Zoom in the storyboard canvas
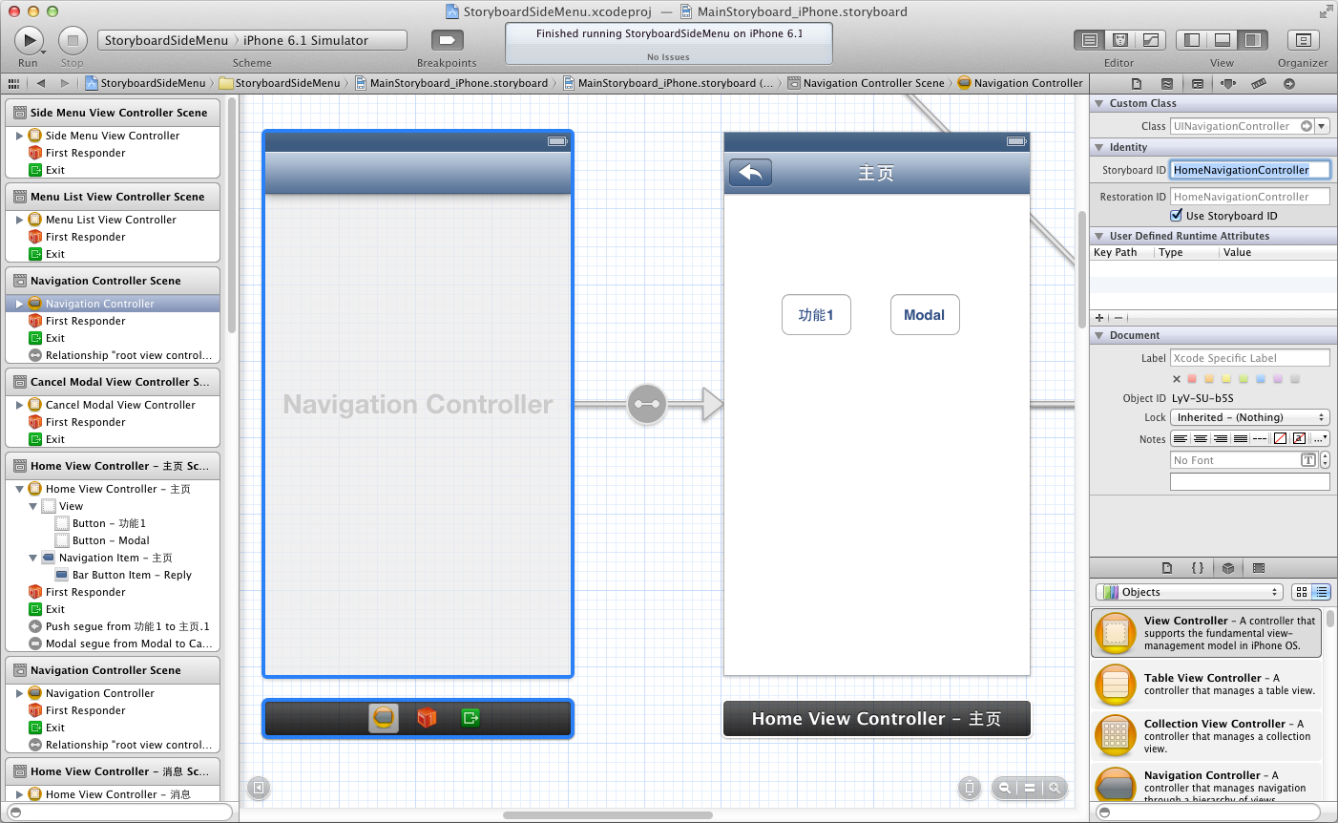The image size is (1338, 823). point(1055,788)
